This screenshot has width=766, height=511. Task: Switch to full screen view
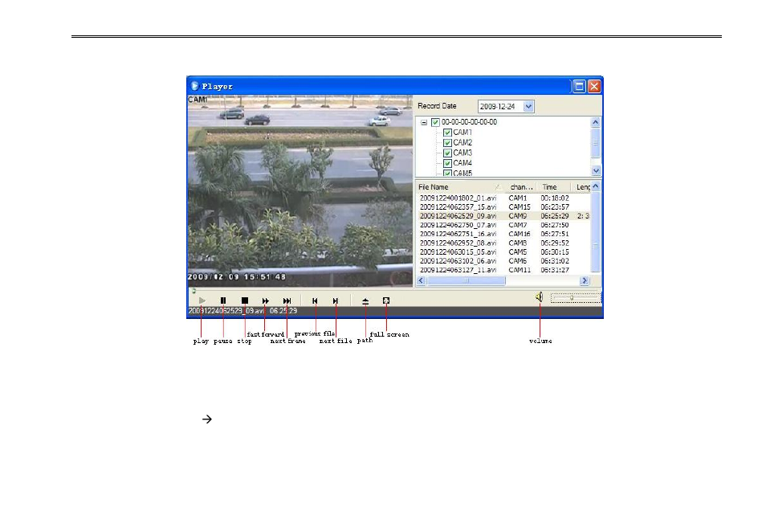click(386, 300)
